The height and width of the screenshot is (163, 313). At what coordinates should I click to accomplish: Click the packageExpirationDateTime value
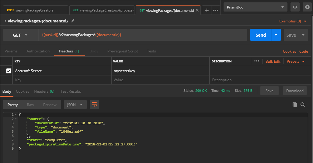tap(111, 144)
